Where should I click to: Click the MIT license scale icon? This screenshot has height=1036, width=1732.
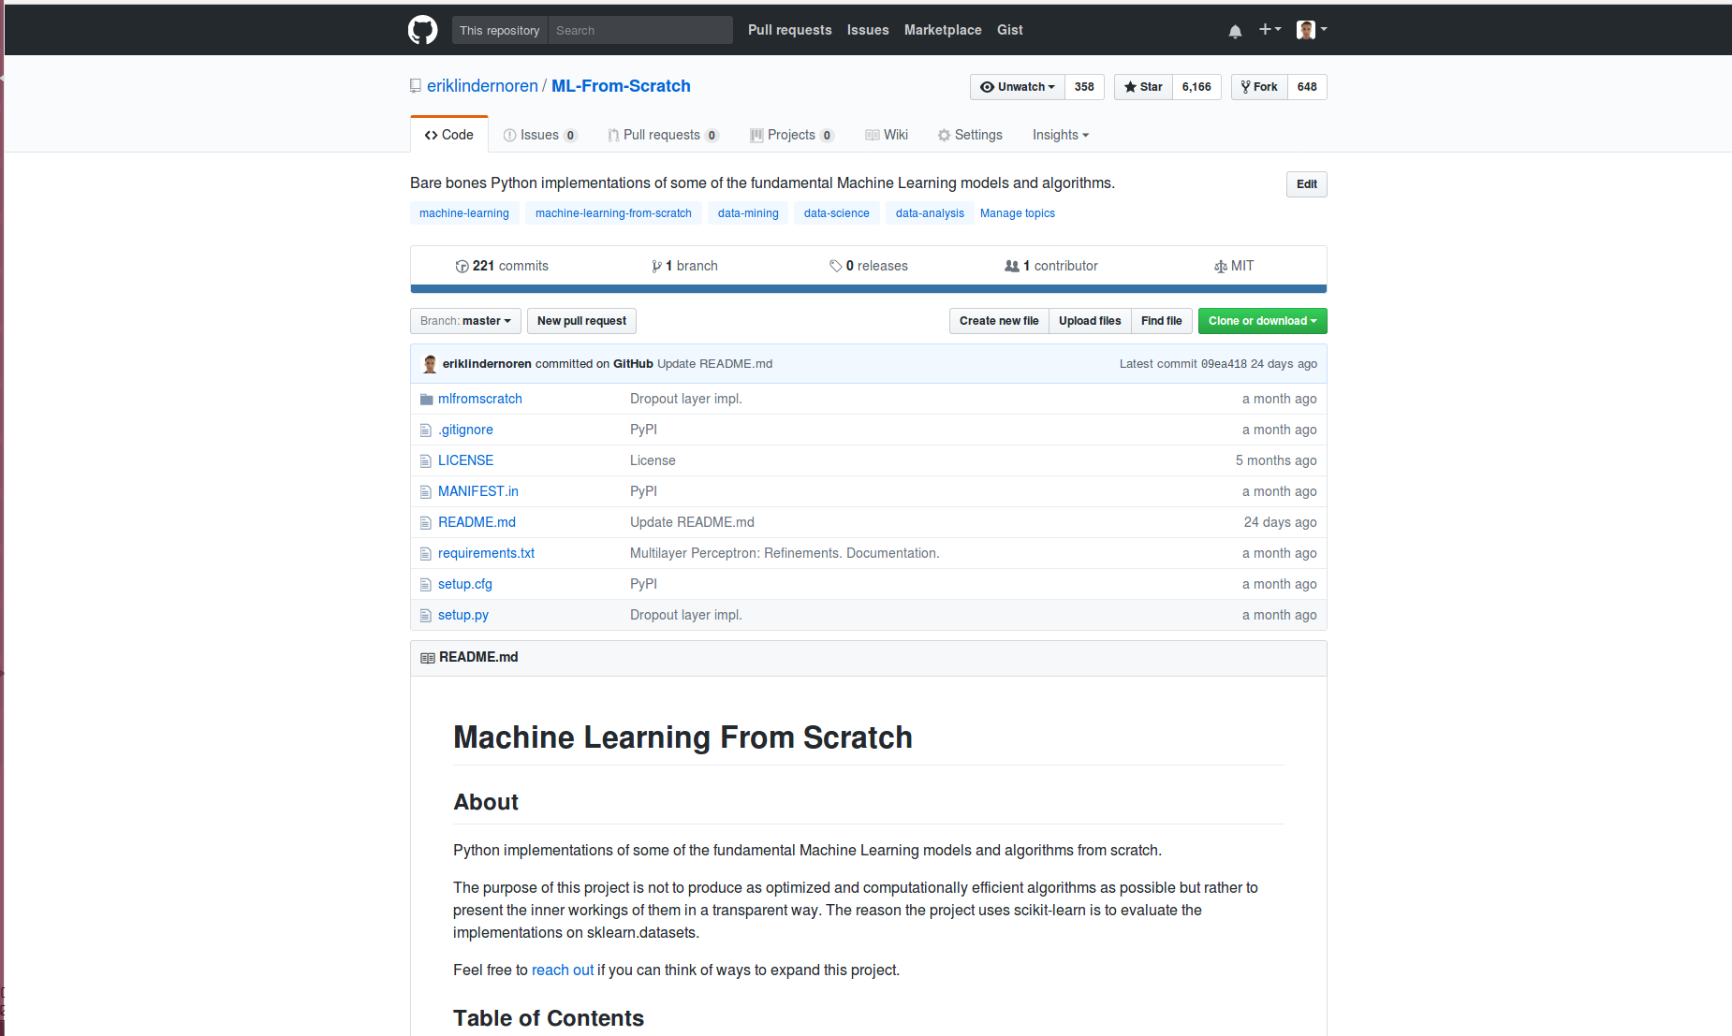(1221, 267)
